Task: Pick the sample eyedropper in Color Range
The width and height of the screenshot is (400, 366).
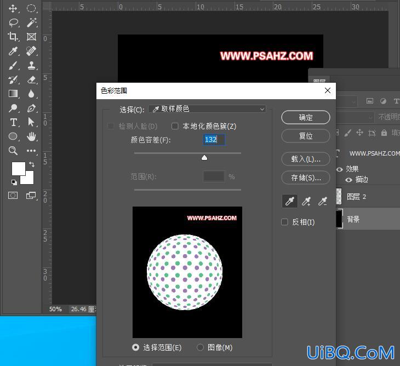Action: pos(289,201)
